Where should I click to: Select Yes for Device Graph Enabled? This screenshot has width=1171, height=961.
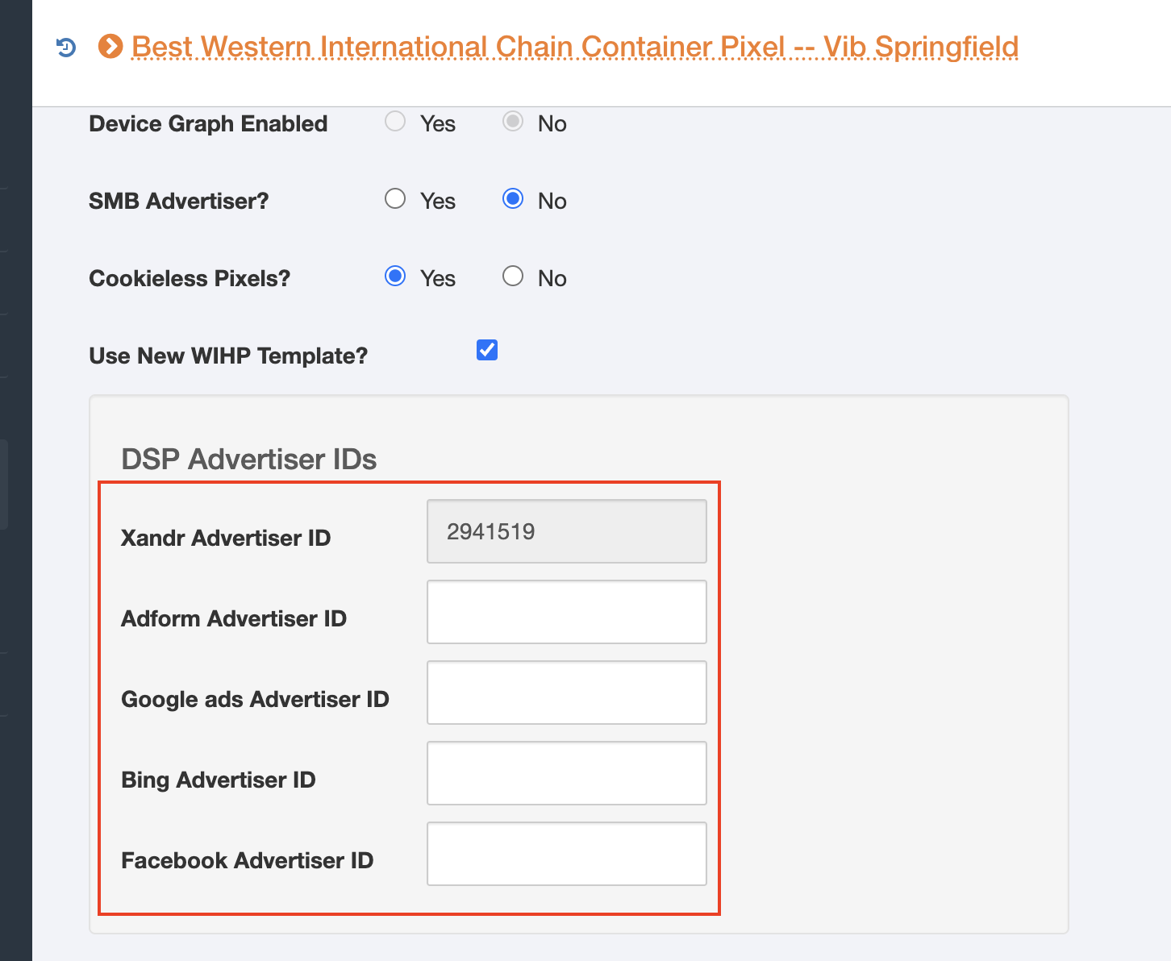(395, 122)
